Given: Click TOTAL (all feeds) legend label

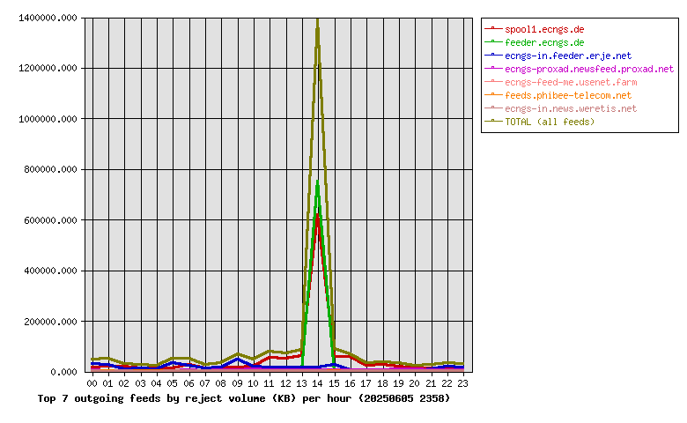Looking at the screenshot, I should [550, 122].
